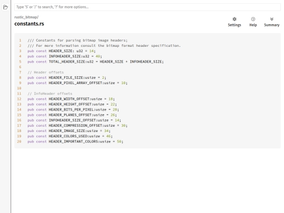Image resolution: width=284 pixels, height=213 pixels.
Task: Click HEADER_FILE_SIZE constant name
Action: [66, 77]
